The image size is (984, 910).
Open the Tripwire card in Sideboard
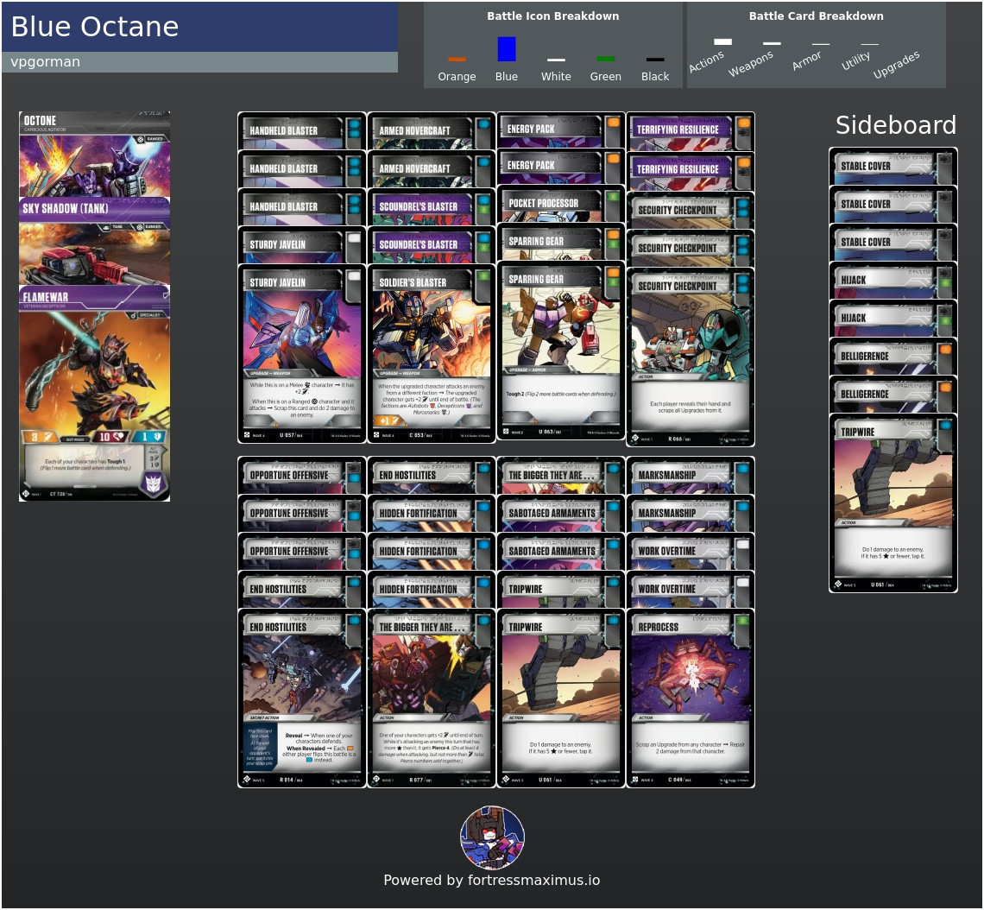point(893,503)
